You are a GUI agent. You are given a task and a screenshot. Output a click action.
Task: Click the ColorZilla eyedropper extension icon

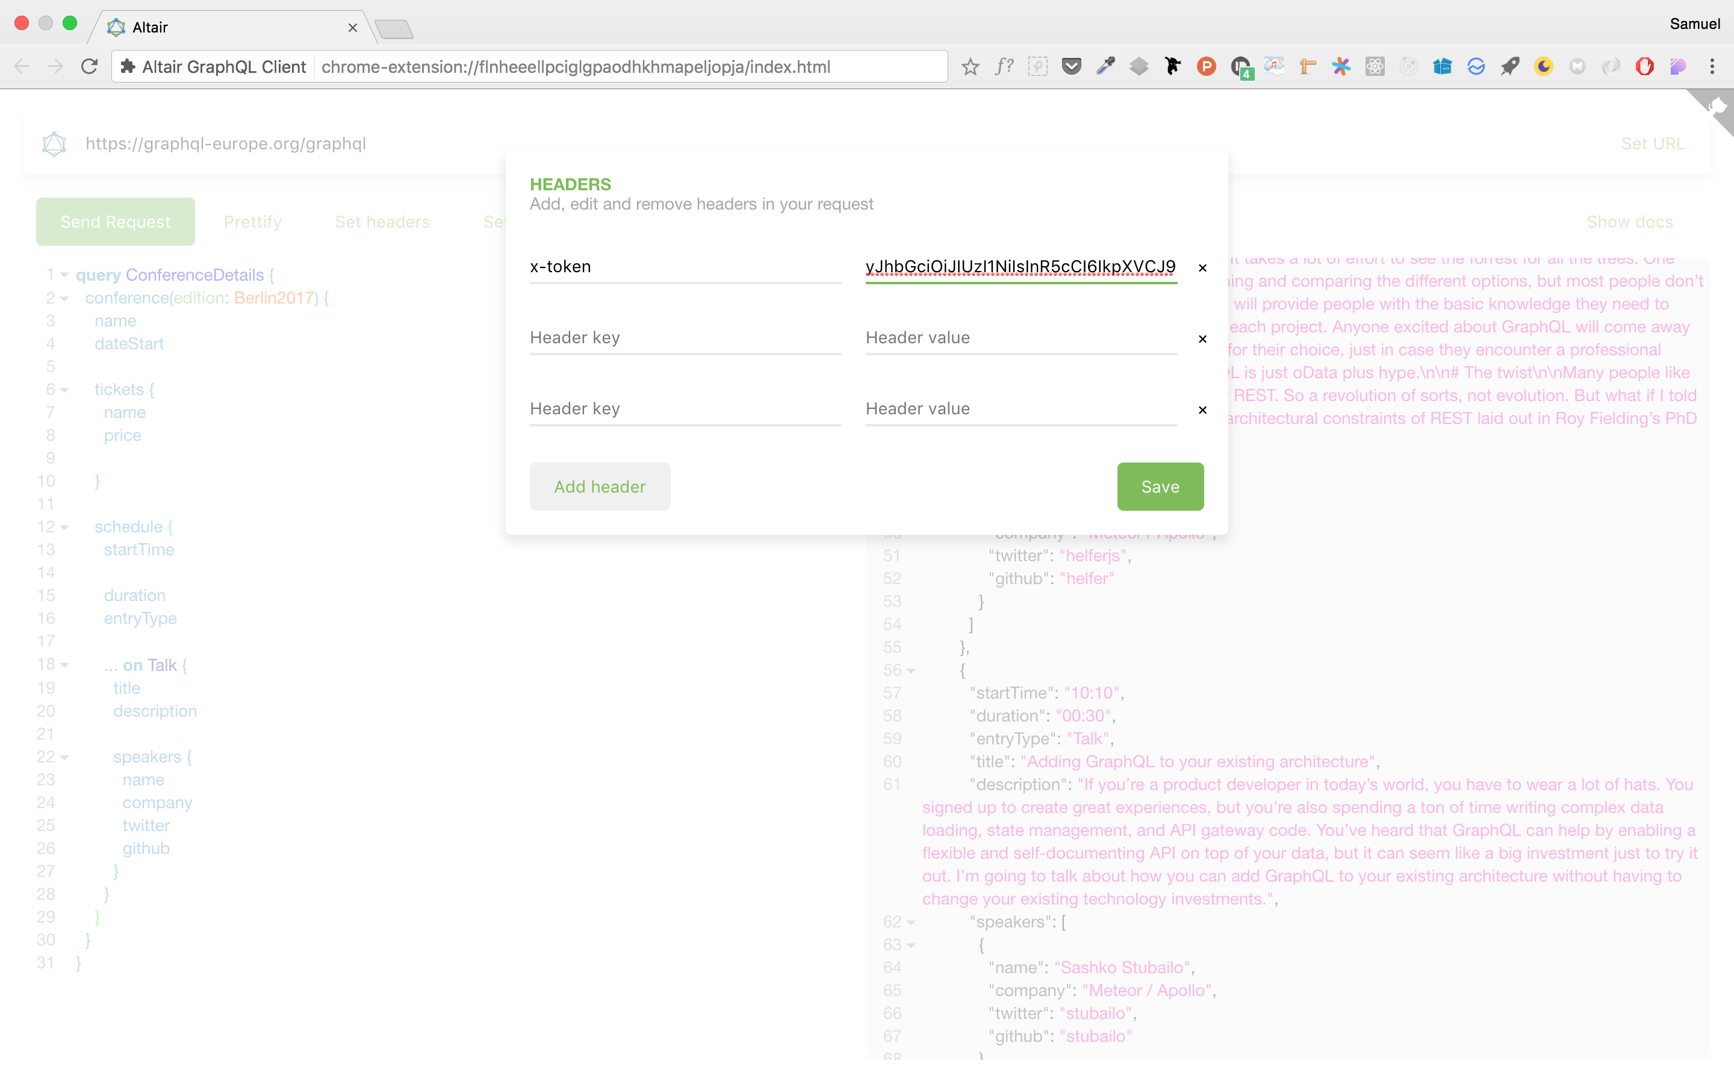pos(1106,66)
